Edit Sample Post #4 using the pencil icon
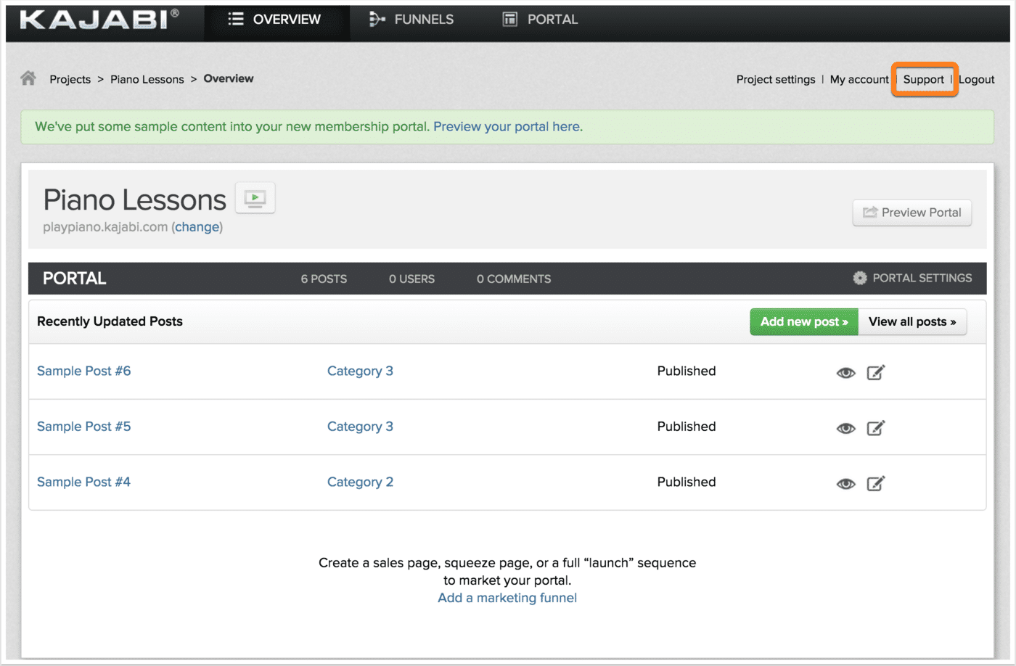This screenshot has height=666, width=1016. 876,483
